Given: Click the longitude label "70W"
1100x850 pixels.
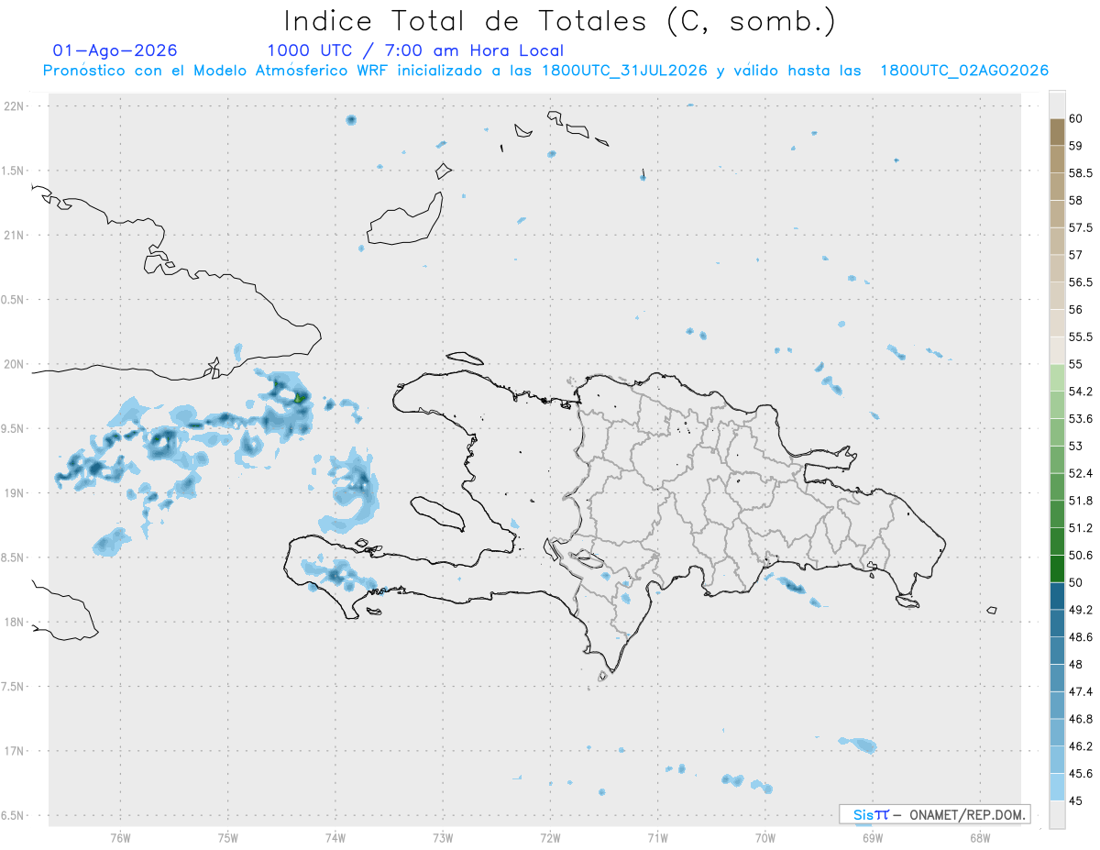Looking at the screenshot, I should click(x=765, y=837).
